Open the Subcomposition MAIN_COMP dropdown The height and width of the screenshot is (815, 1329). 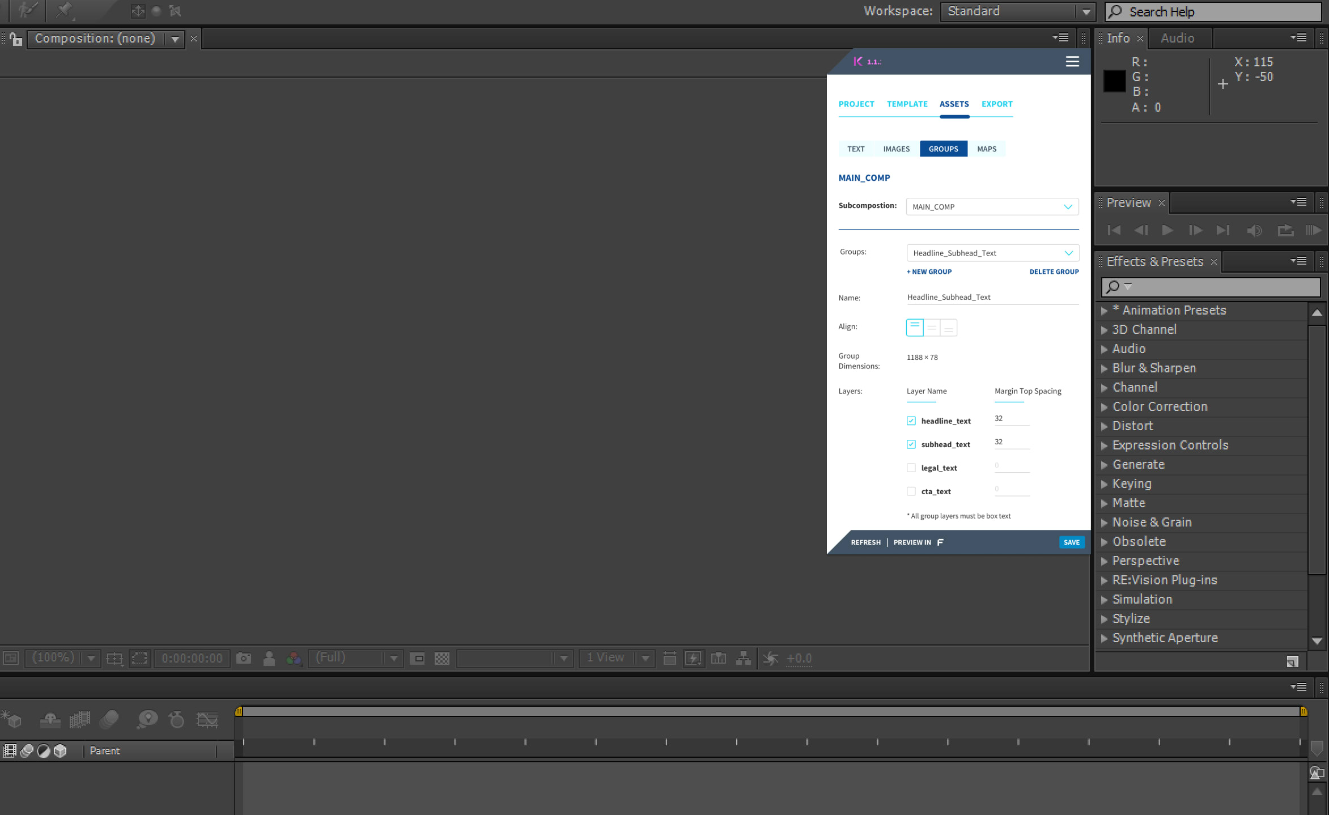coord(992,207)
